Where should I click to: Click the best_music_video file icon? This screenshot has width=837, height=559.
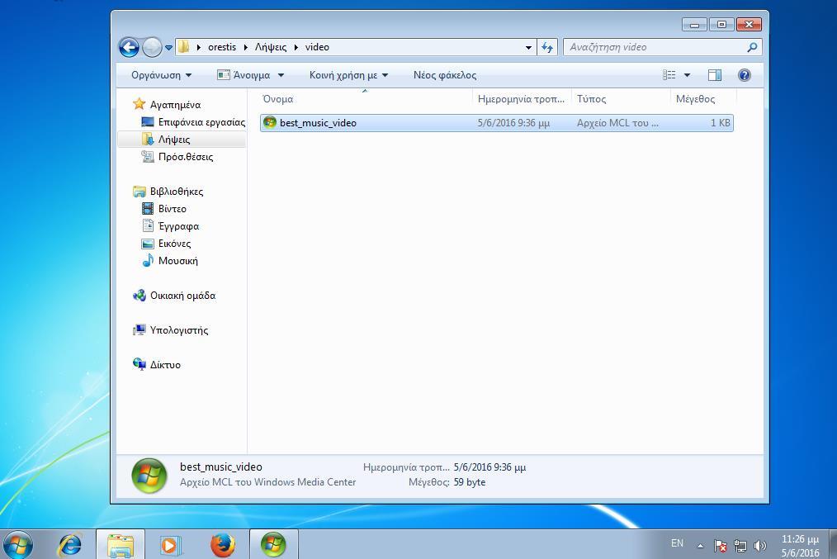(270, 122)
